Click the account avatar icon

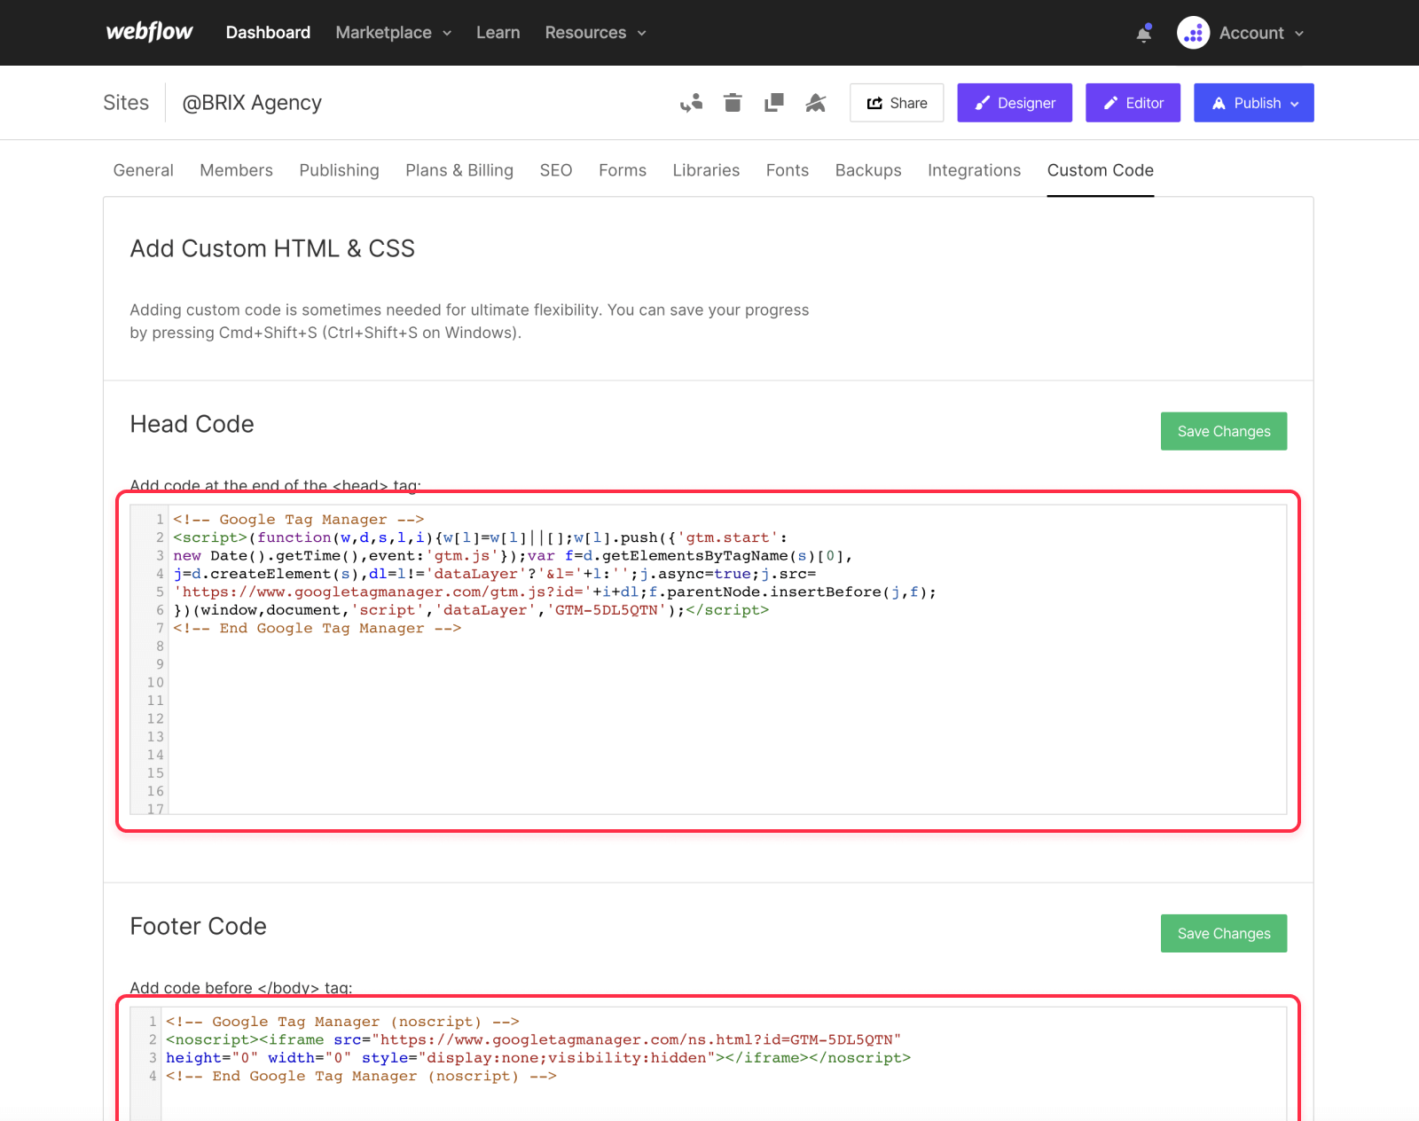pos(1193,33)
